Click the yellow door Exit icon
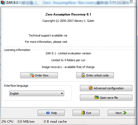138x125 pixels. (x=83, y=113)
